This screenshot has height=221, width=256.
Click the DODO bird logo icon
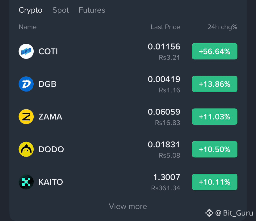tap(26, 149)
